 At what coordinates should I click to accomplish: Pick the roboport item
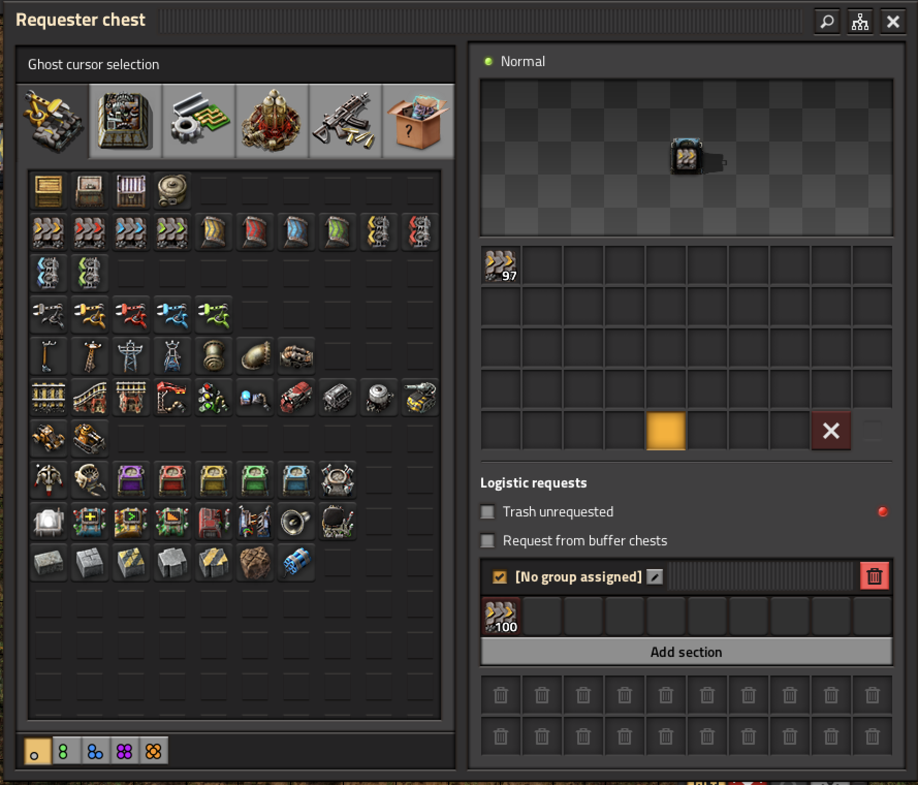pos(338,480)
